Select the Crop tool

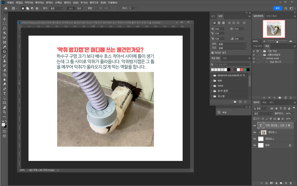pyautogui.click(x=4, y=37)
